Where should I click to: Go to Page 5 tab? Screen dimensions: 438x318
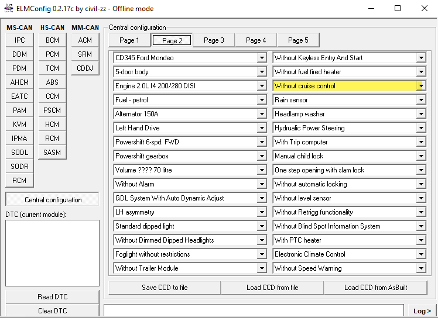pyautogui.click(x=297, y=40)
